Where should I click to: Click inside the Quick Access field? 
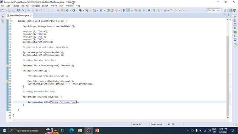213,10
